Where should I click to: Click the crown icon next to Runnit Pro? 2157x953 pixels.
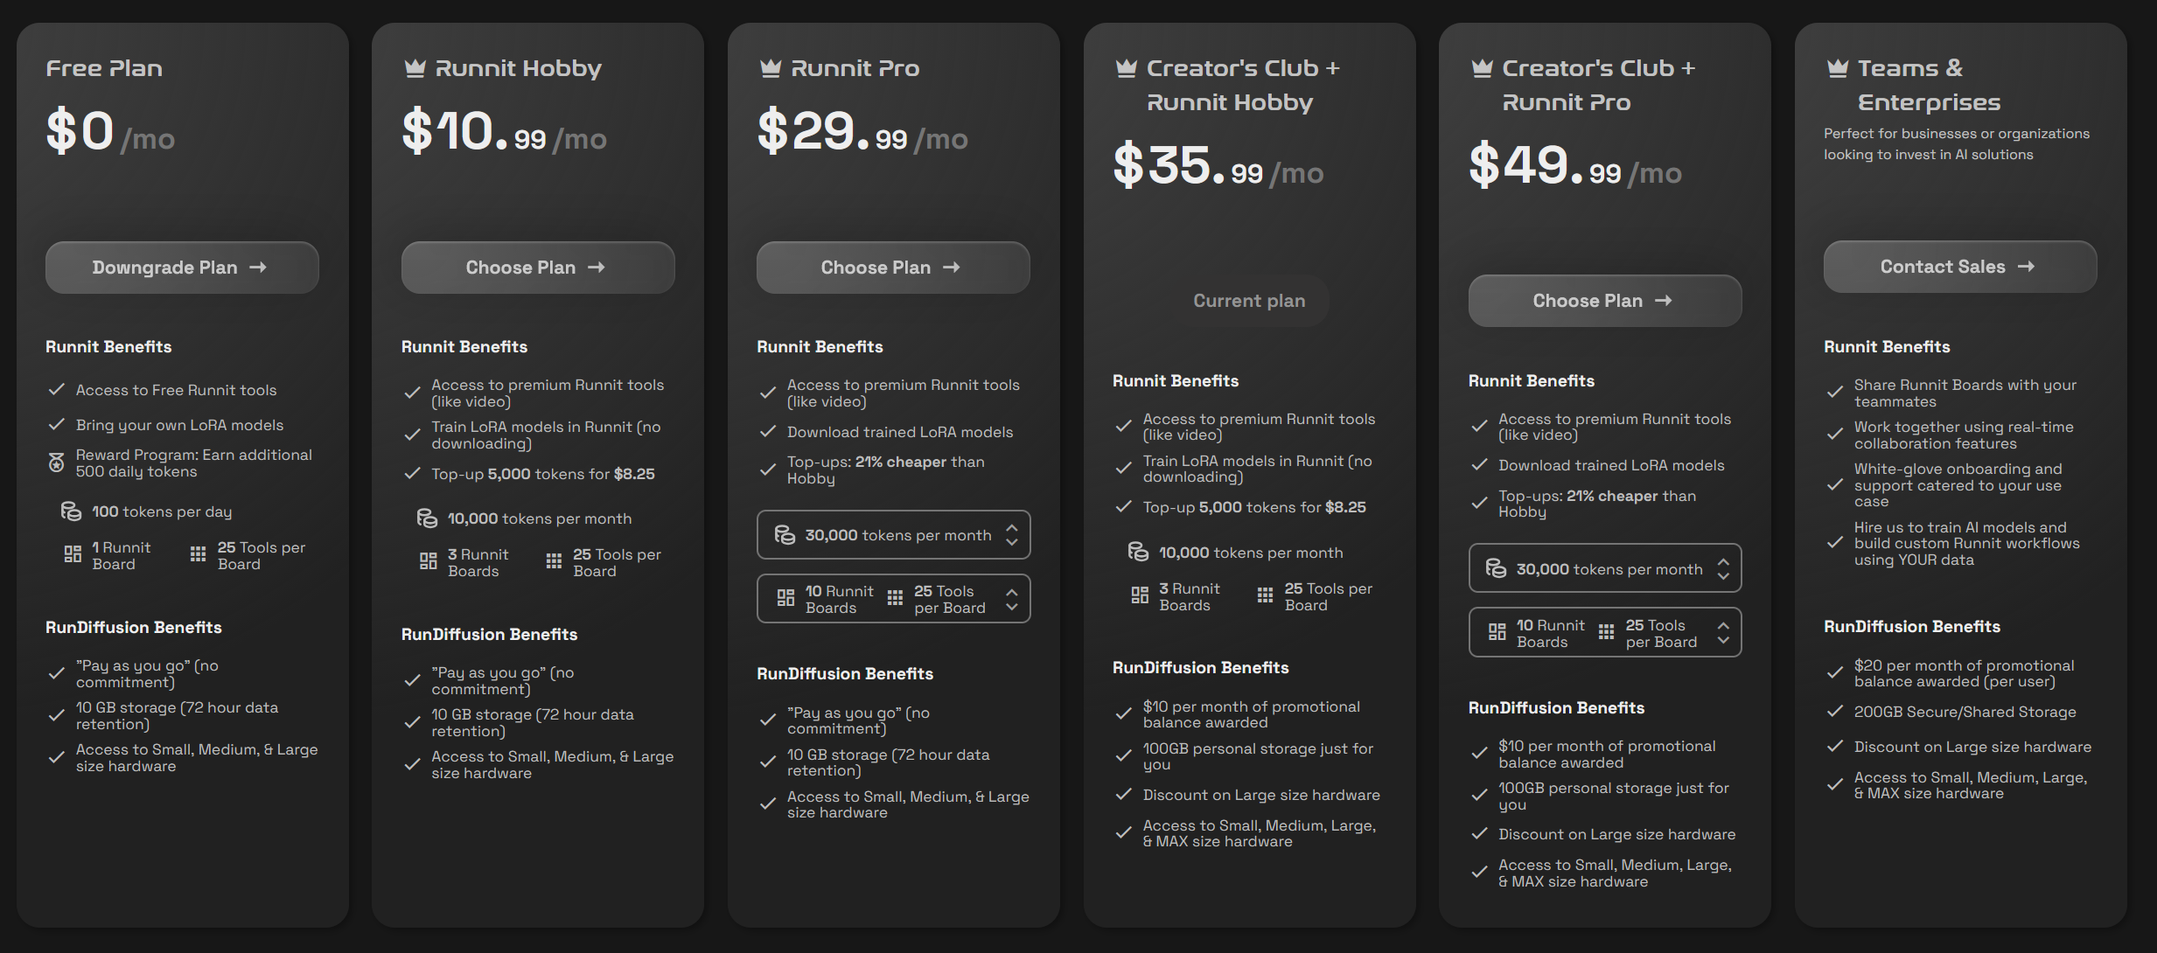click(x=770, y=68)
